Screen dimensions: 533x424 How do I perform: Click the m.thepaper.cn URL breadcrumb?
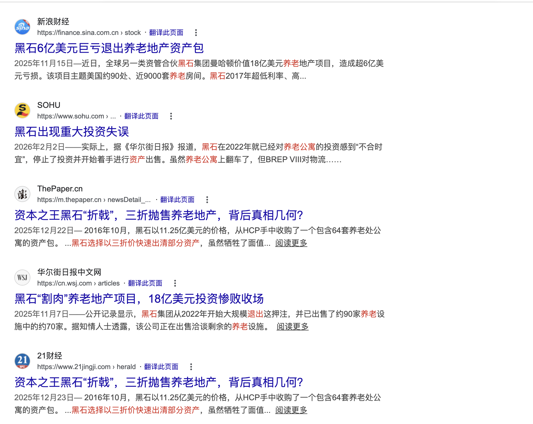click(x=94, y=200)
